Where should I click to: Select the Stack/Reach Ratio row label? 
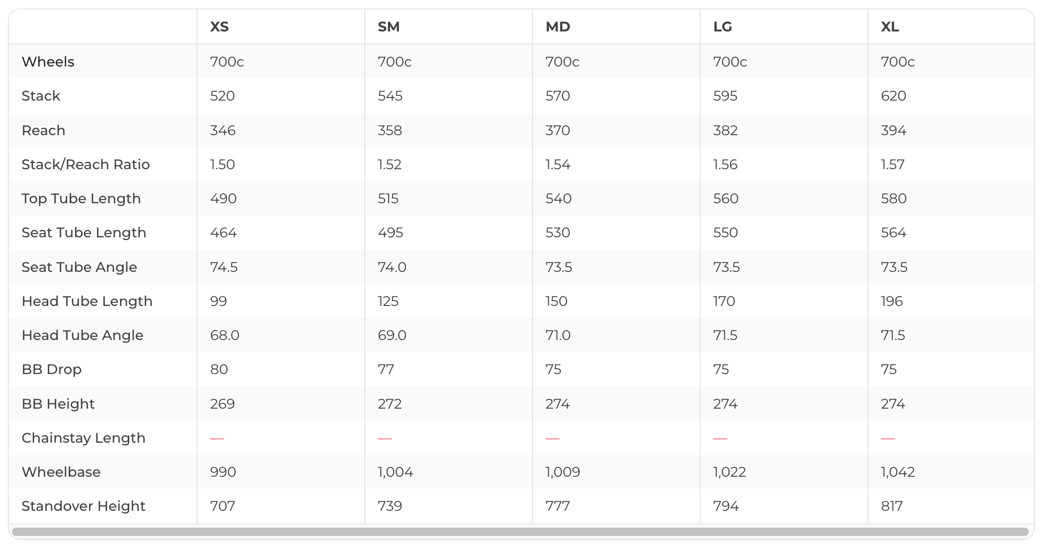pyautogui.click(x=85, y=165)
